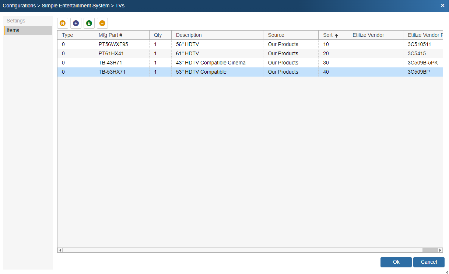Close the TVs configuration dialog with X
Viewport: 449px width, 274px height.
coord(442,6)
